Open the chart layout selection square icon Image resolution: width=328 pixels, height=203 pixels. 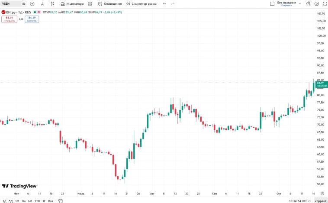272,3
